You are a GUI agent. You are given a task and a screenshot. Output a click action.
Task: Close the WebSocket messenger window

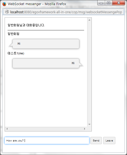(x=119, y=3)
